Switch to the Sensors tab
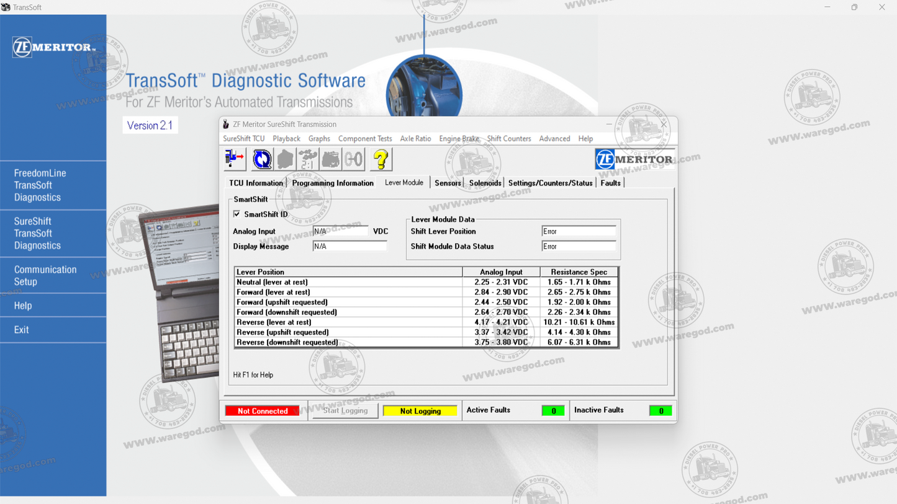The image size is (897, 504). pyautogui.click(x=448, y=182)
